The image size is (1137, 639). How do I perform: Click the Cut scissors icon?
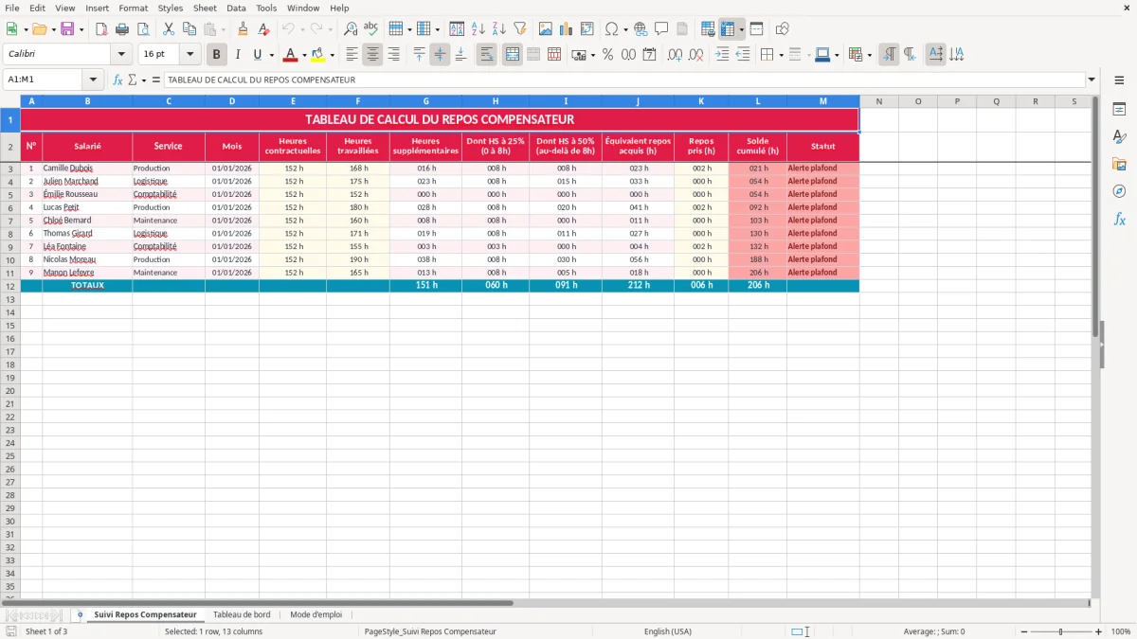[169, 29]
